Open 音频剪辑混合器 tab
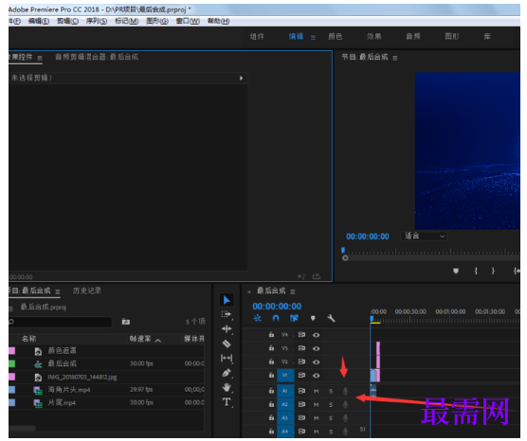The width and height of the screenshot is (527, 441). (x=97, y=57)
